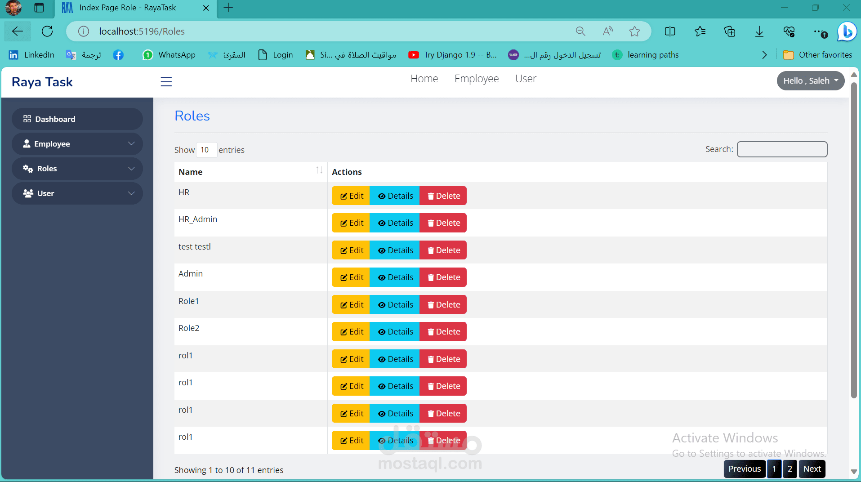Open the hamburger sidebar menu

coord(166,82)
